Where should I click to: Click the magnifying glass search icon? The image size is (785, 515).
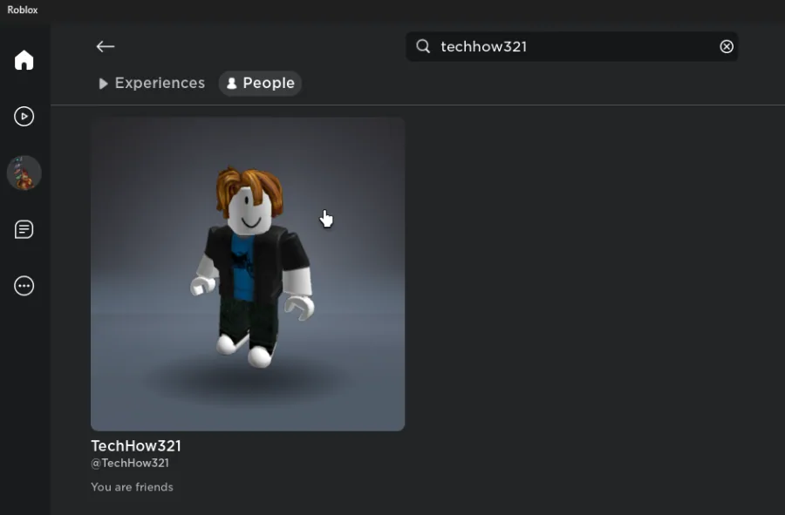423,46
